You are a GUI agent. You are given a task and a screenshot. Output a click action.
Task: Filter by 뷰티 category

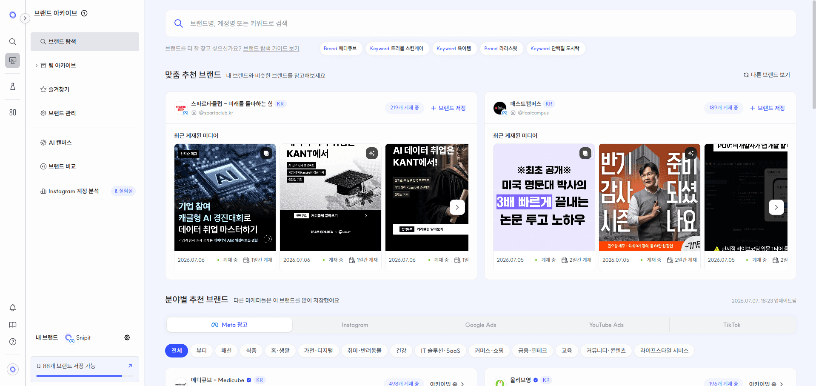pyautogui.click(x=202, y=351)
